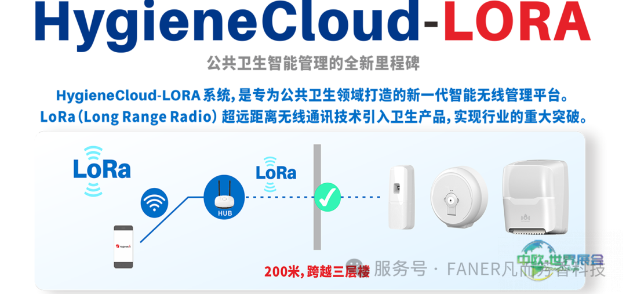
Task: Click the smaller LoRa logo near HUB
Action: point(276,173)
